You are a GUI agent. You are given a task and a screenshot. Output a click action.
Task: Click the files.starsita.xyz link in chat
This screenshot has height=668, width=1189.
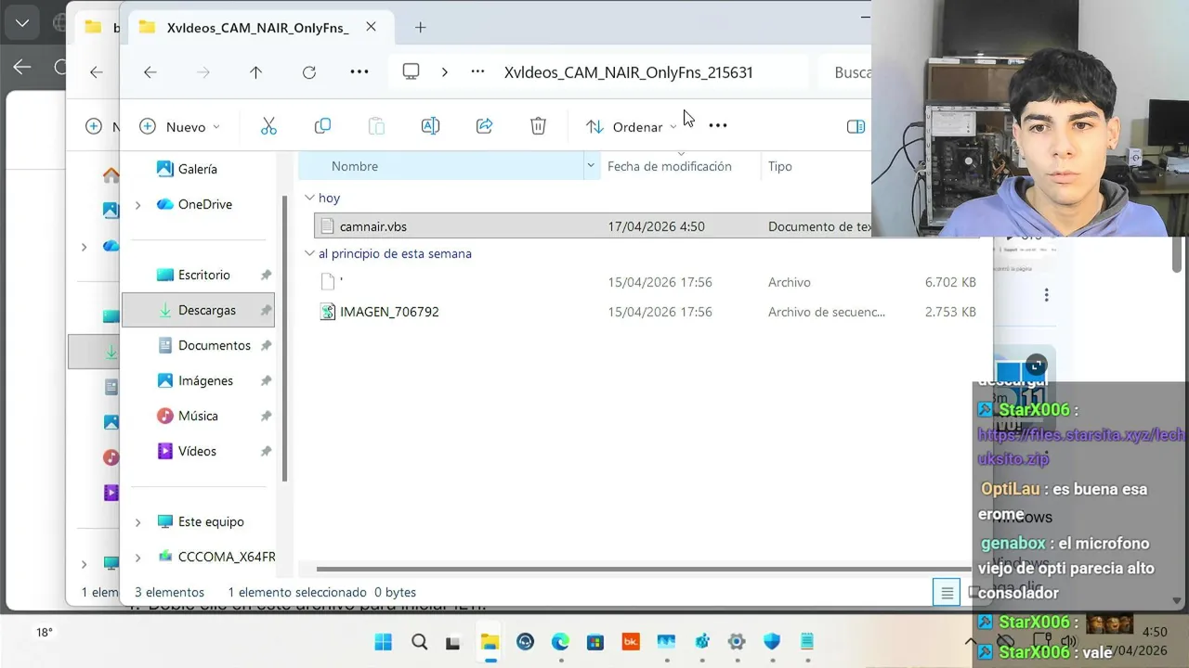coord(1080,446)
